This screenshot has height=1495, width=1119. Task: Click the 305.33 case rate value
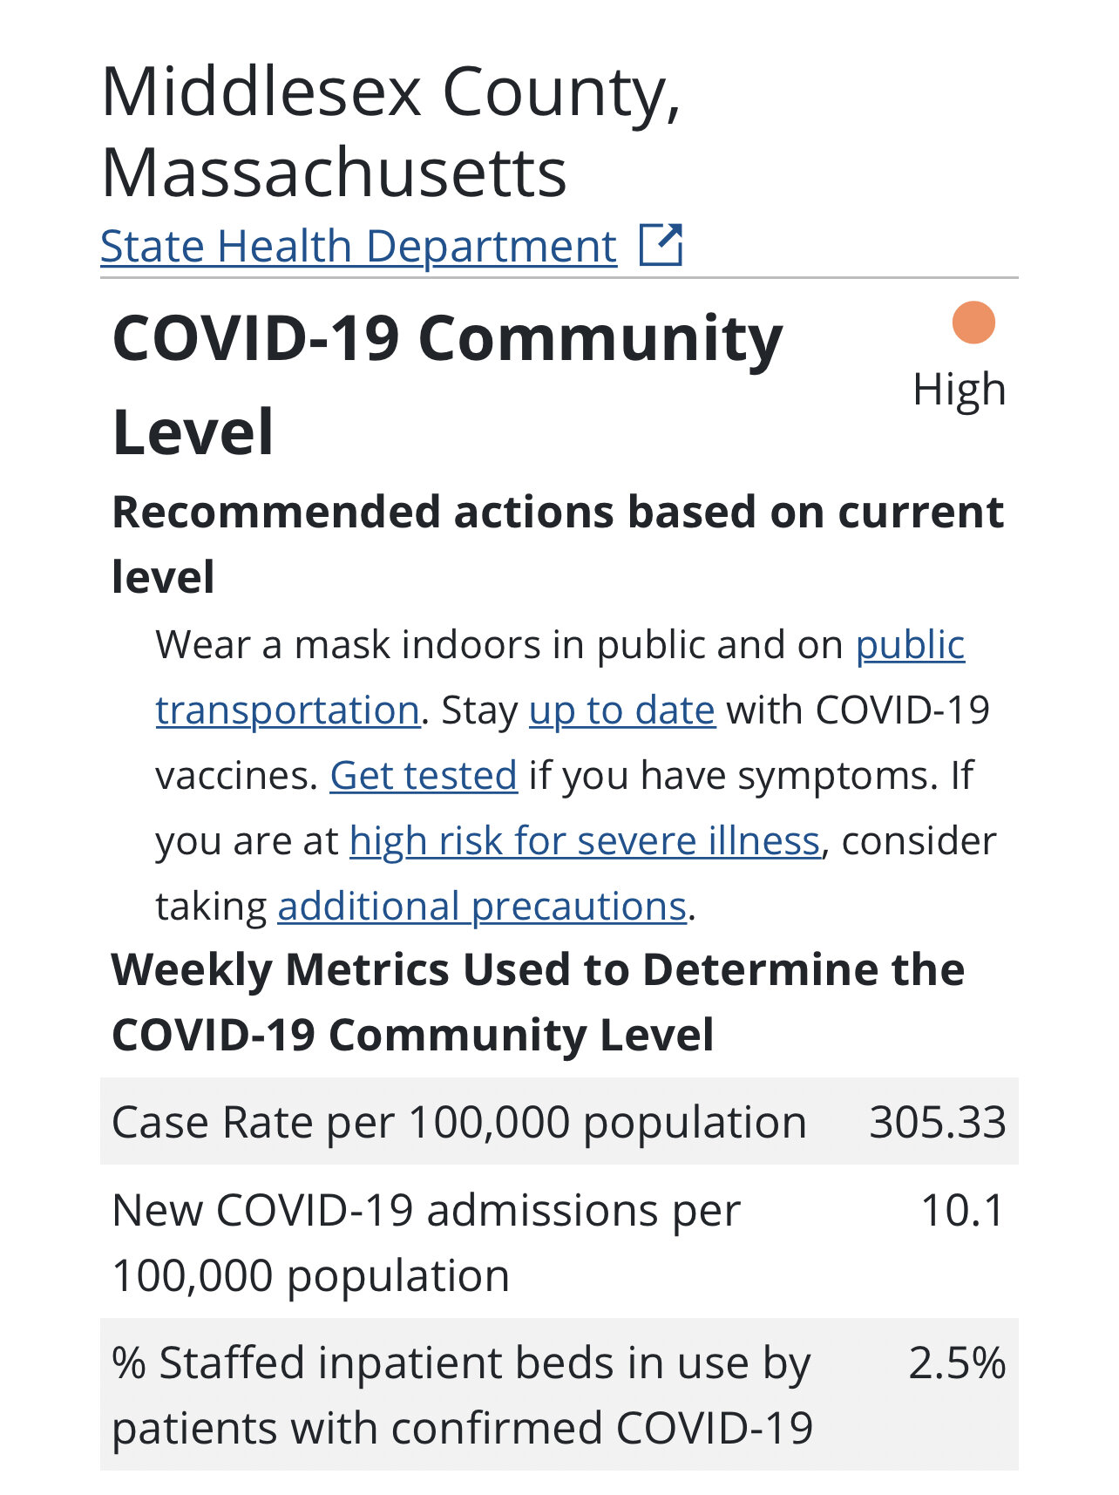938,1122
